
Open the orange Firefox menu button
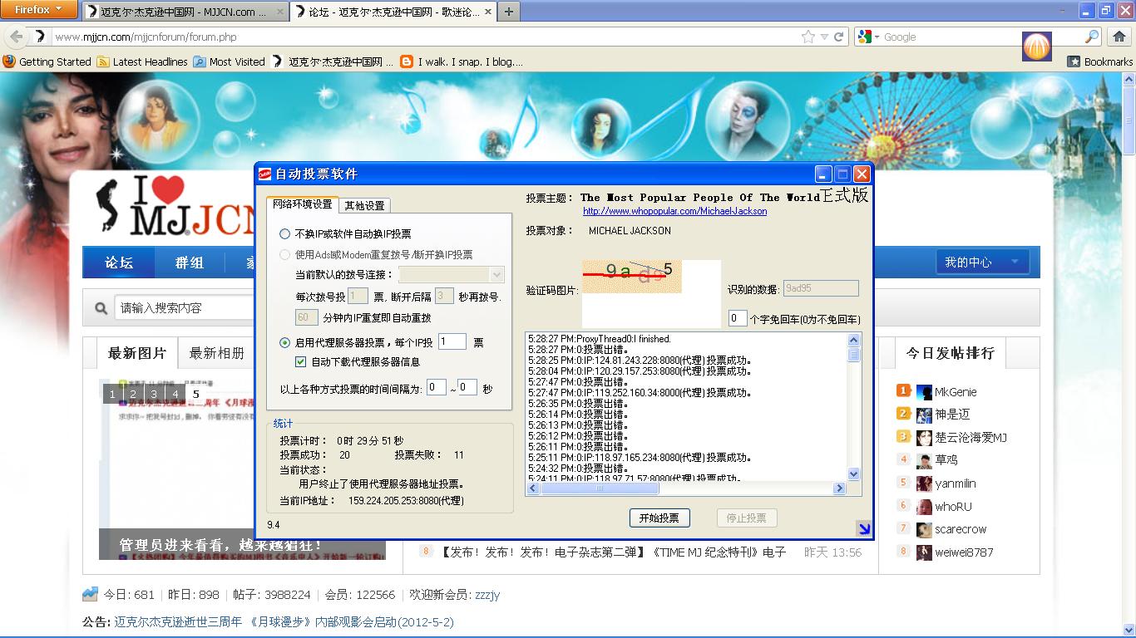39,10
